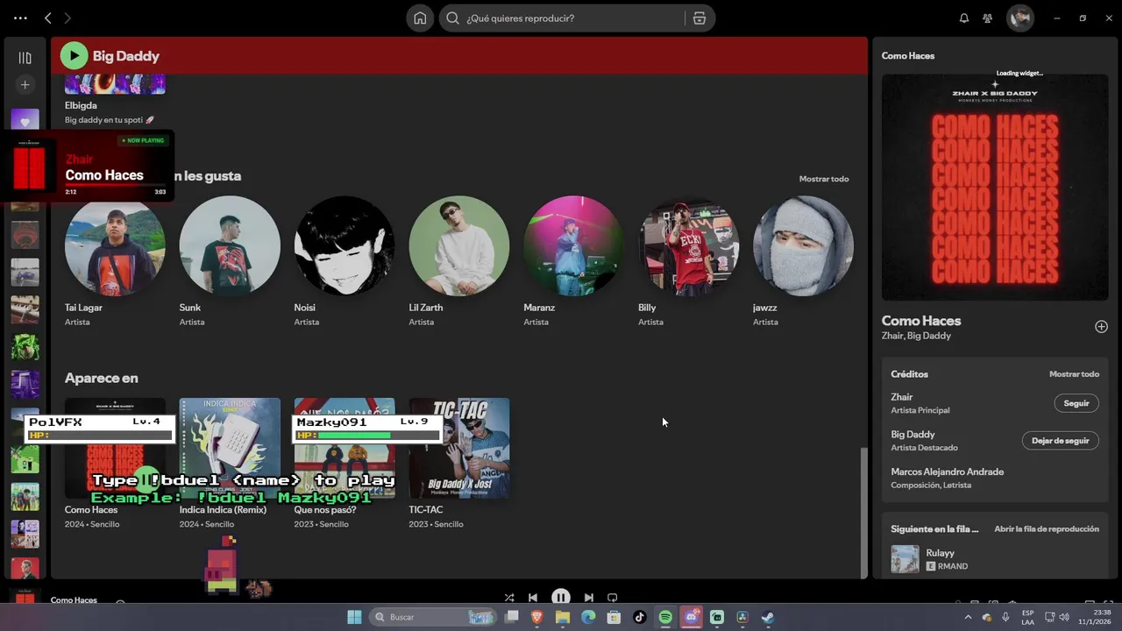Go back with the left arrow
The image size is (1122, 631).
48,18
